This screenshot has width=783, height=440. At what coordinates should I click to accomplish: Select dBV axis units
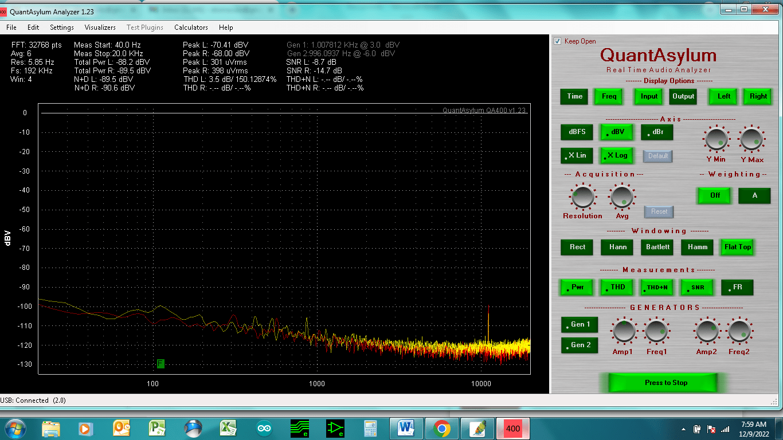pos(617,132)
